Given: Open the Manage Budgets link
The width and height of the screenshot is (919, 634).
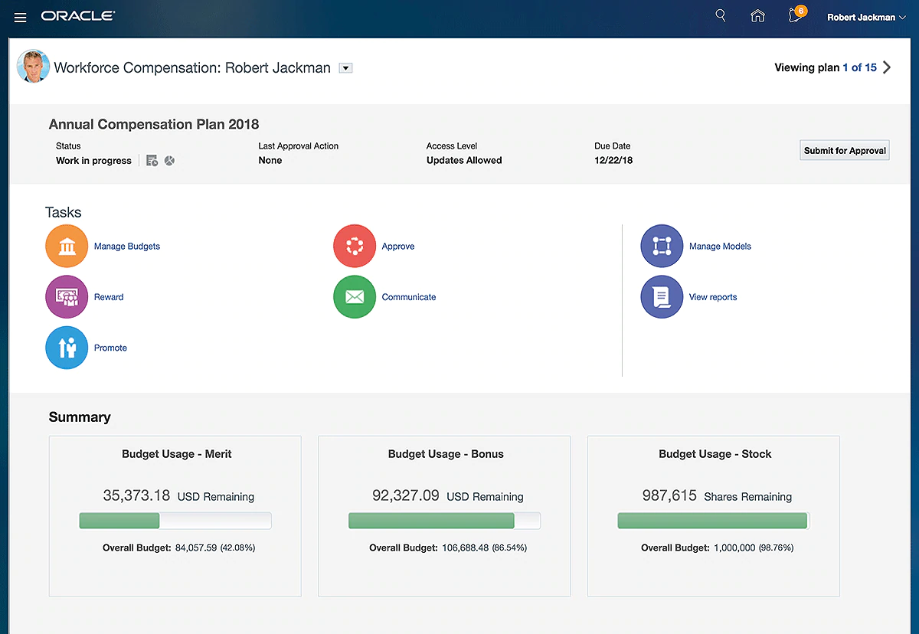Looking at the screenshot, I should tap(127, 247).
